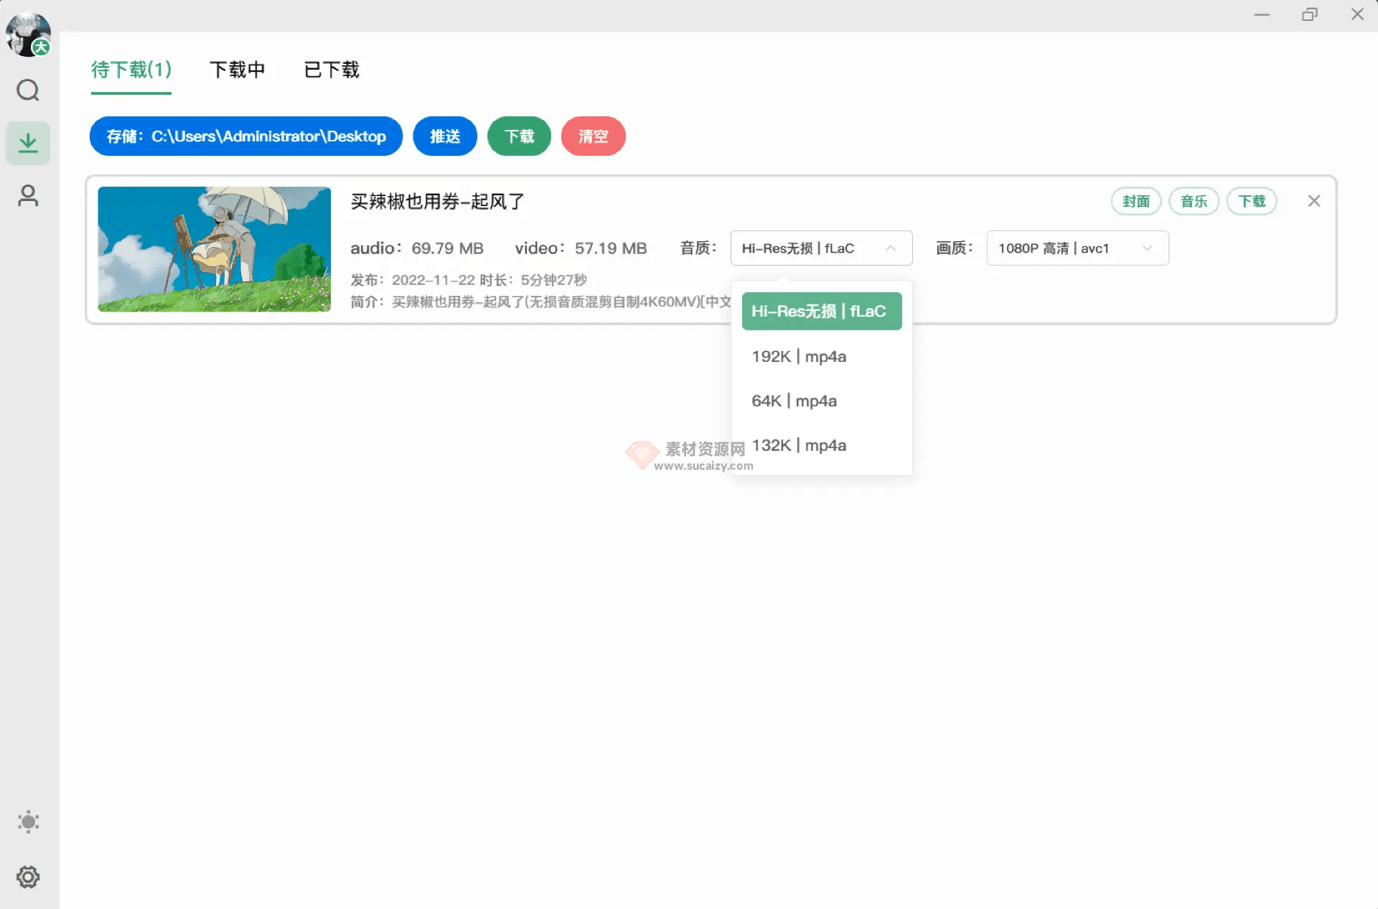Open the user account page via person icon
The height and width of the screenshot is (909, 1378).
coord(28,195)
